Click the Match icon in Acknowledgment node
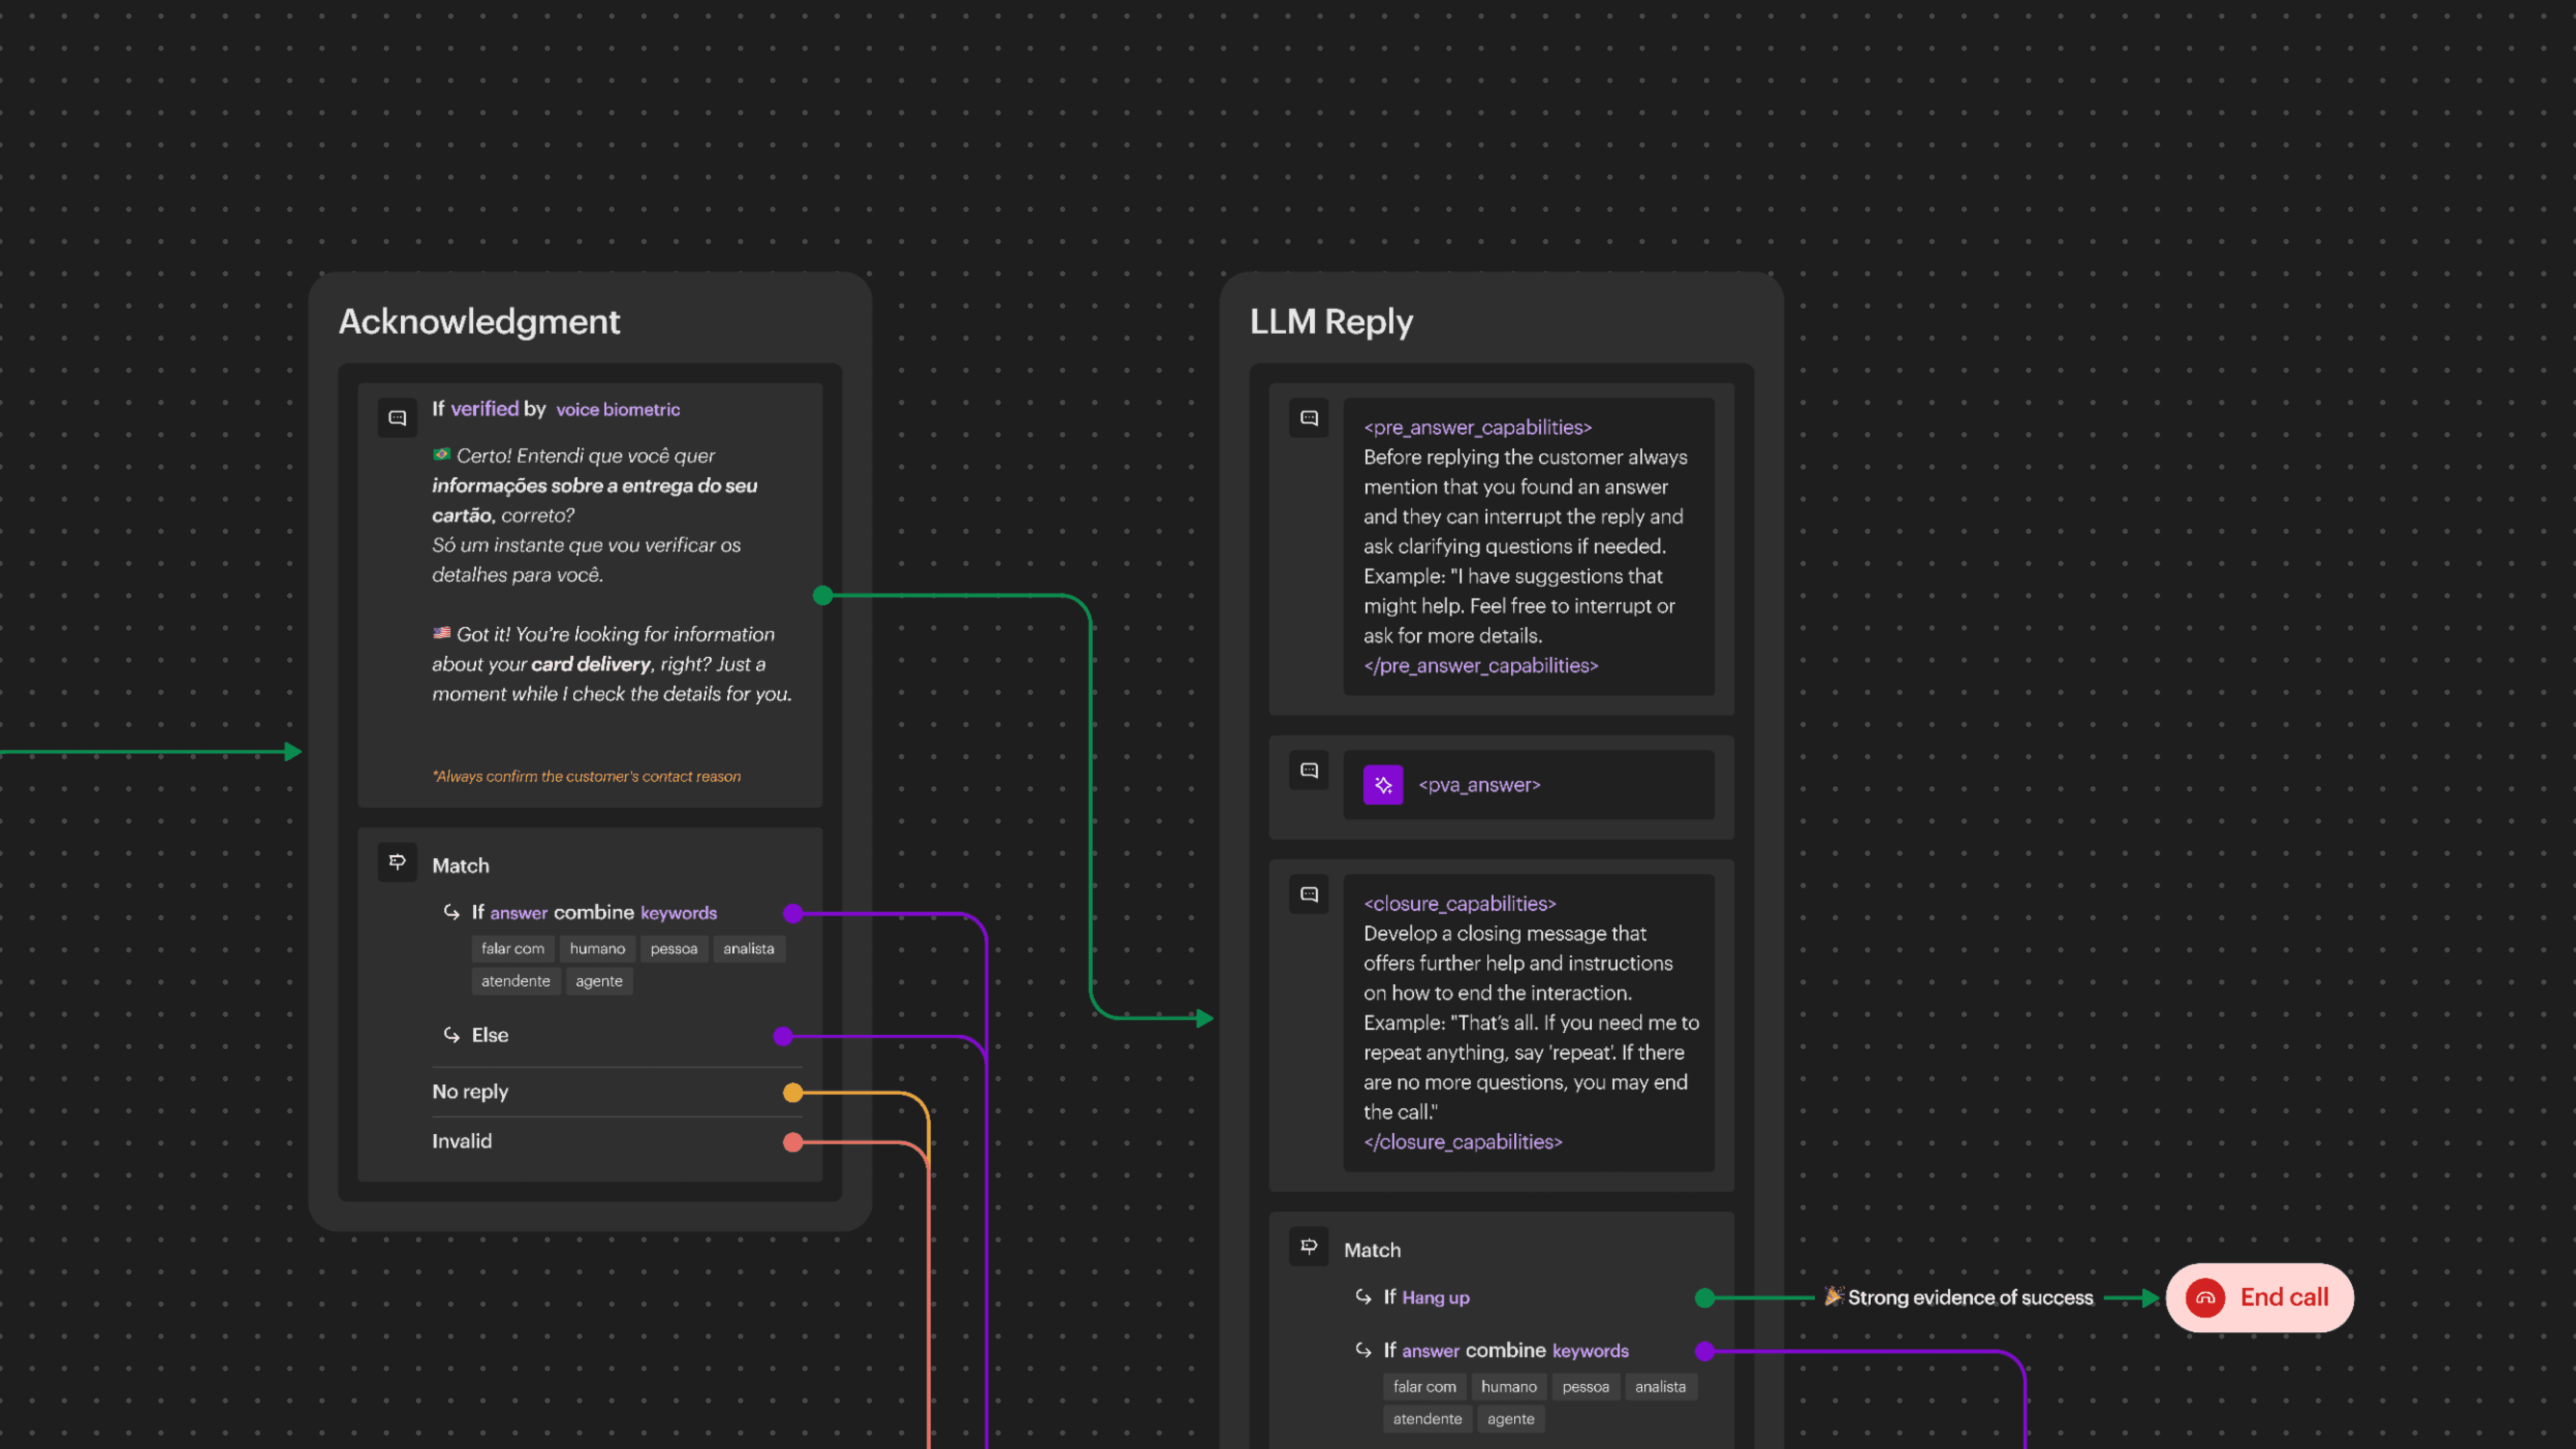 point(397,862)
